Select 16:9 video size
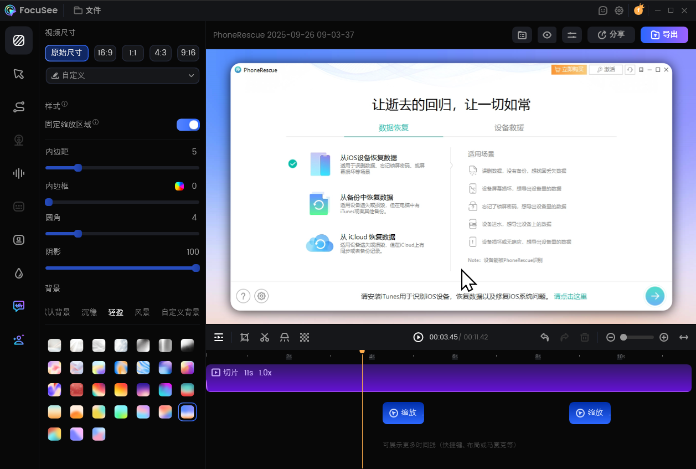 tap(105, 53)
